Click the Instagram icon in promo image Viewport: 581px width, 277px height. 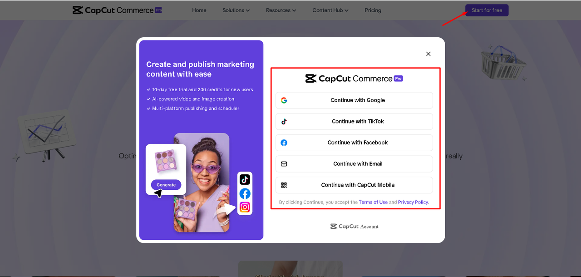point(245,207)
